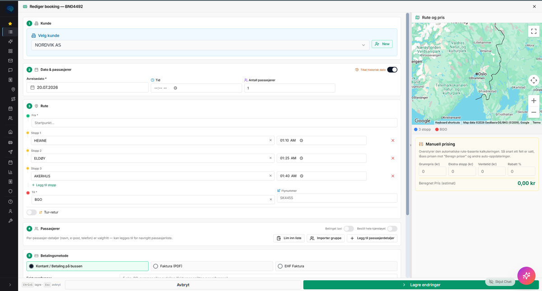
Task: Open the bar chart statistics icon in the sidebar
Action: click(10, 172)
